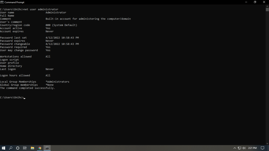
Task: Open taskbar Search magnifier
Action: [11, 148]
